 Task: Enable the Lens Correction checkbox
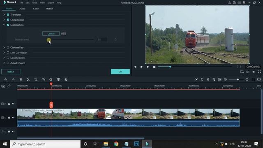pyautogui.click(x=8, y=53)
